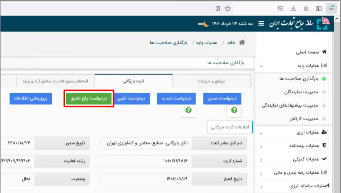Select مدیریت کارتابل sidebar item
341x193 pixels.
tap(304, 119)
